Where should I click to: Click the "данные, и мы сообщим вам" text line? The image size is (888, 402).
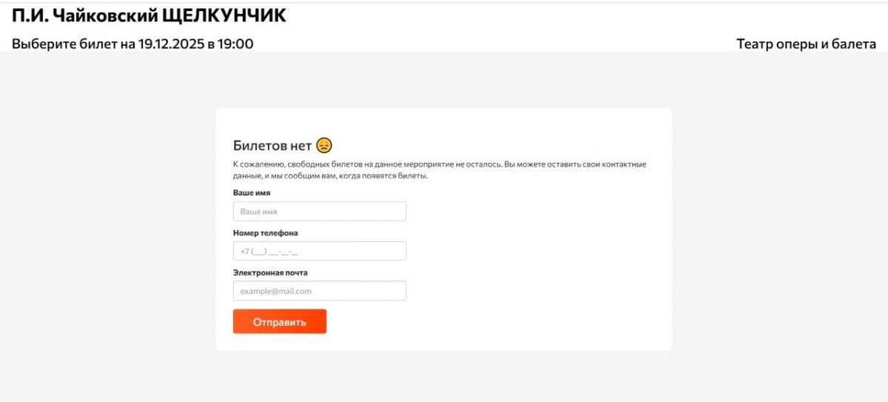tap(296, 176)
